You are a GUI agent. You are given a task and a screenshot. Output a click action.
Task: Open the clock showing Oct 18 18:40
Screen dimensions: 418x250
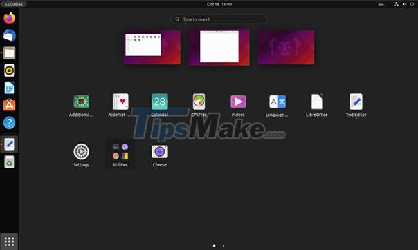[x=219, y=4]
